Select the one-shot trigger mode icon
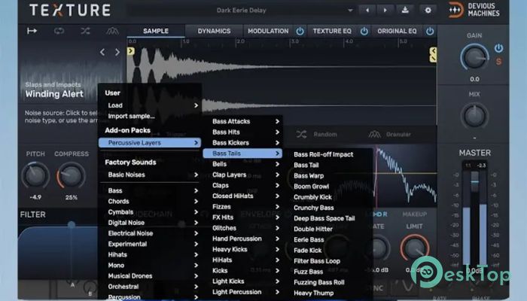Viewport: 527px width, 301px height. coord(32,31)
